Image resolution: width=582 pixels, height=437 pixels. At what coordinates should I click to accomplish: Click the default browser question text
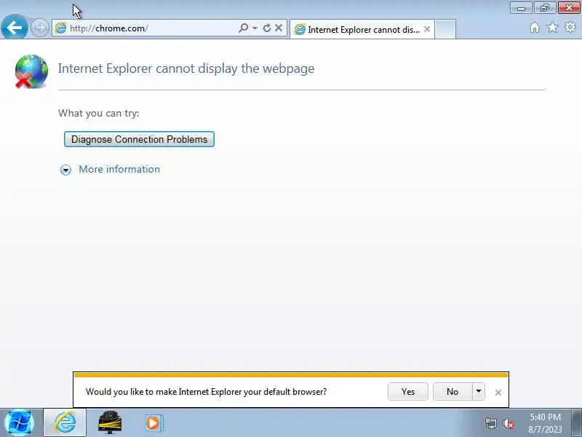tap(206, 392)
